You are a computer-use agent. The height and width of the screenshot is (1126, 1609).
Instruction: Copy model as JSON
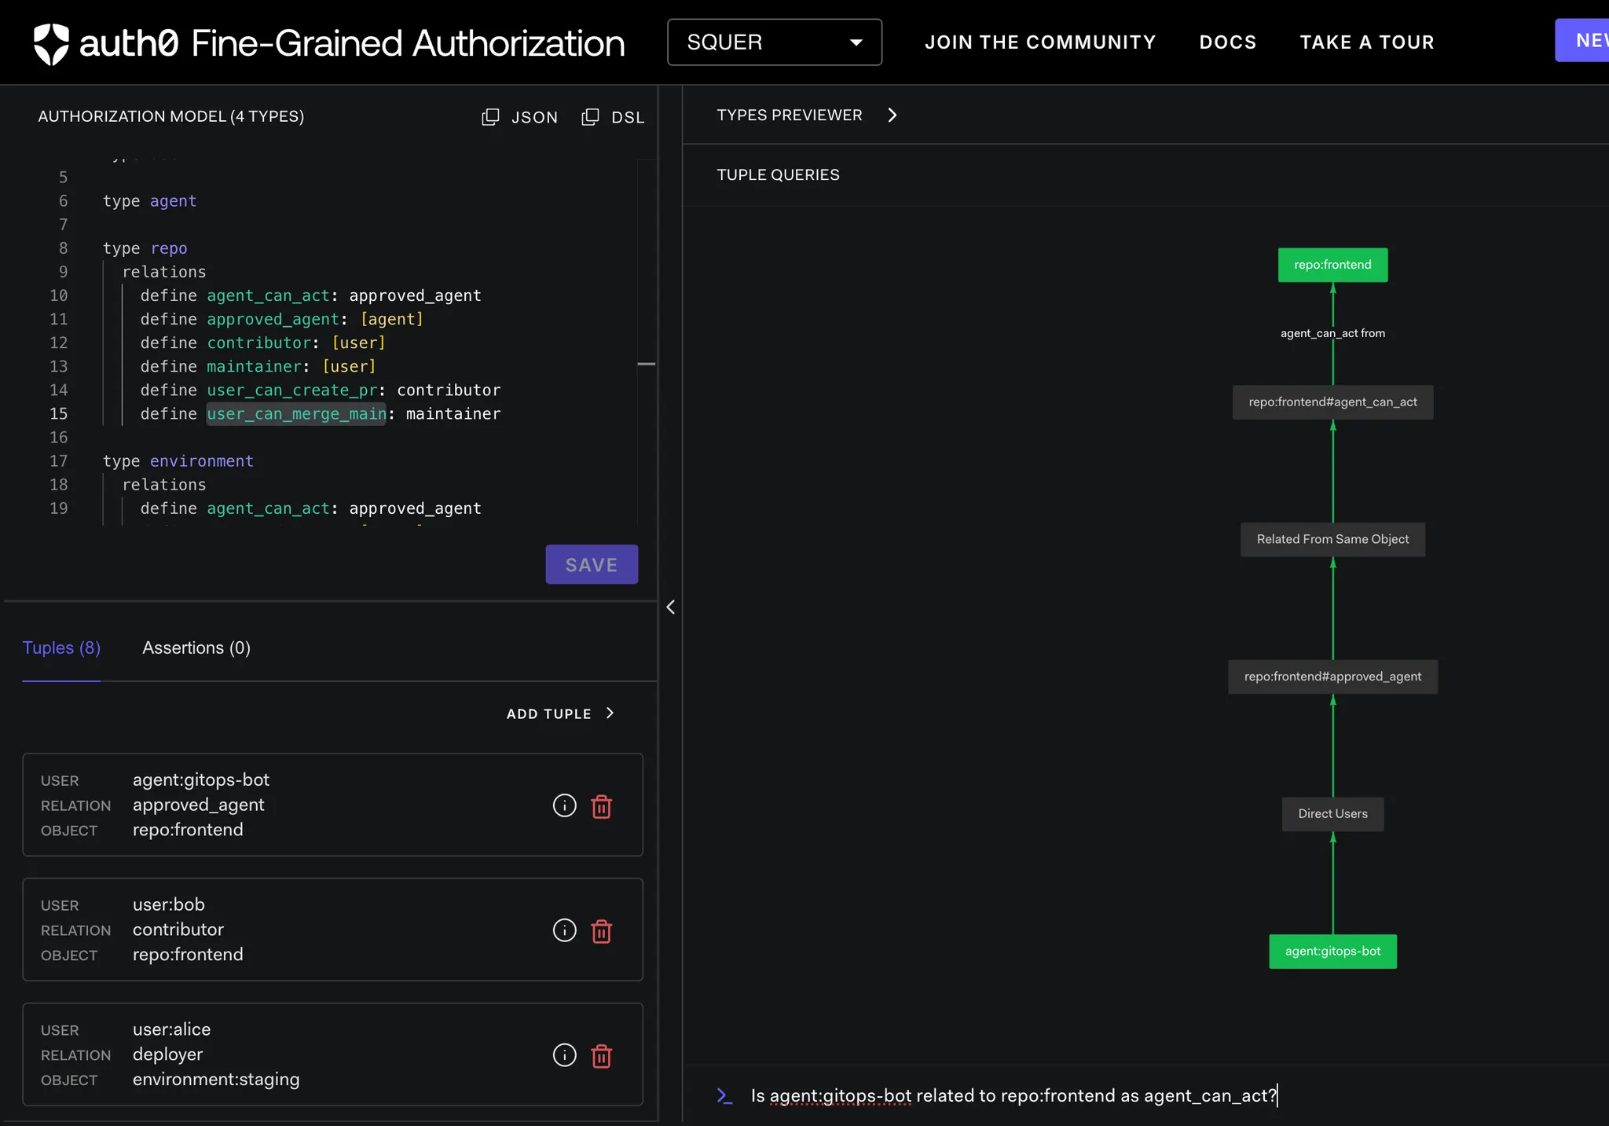[x=520, y=117]
